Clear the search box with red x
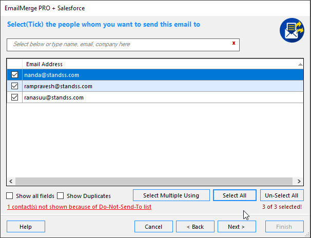Viewport: 311px width, 238px height. (x=234, y=43)
